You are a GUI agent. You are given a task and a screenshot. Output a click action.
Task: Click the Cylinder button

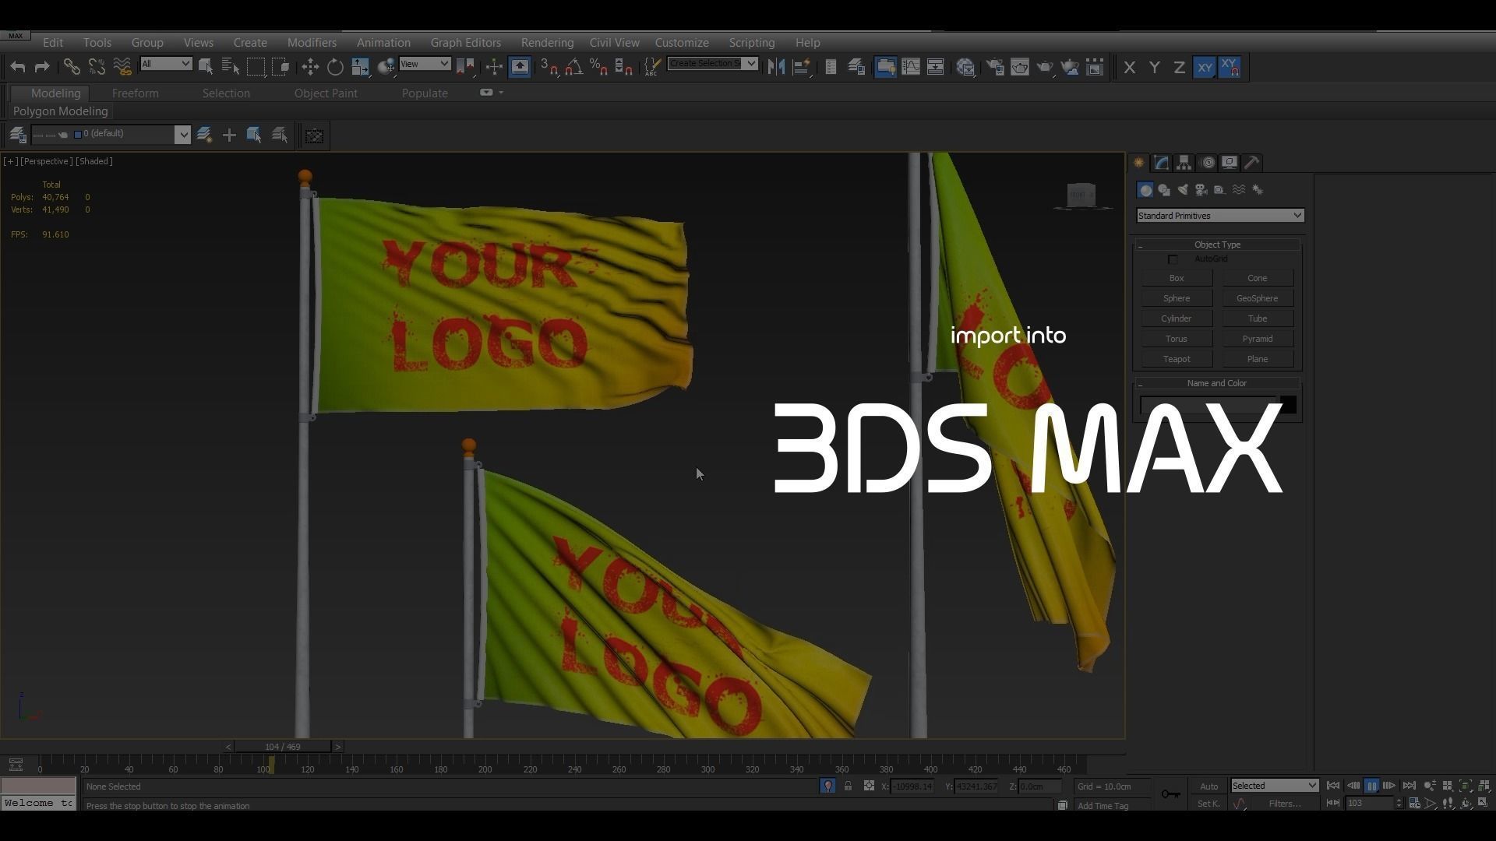(1177, 318)
